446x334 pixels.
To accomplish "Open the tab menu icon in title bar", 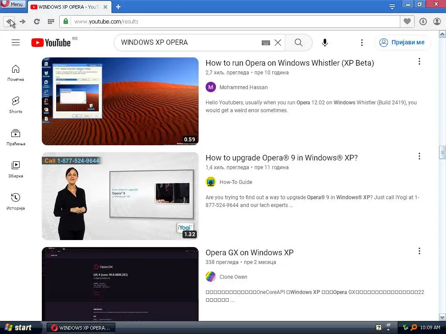I will coord(392,7).
